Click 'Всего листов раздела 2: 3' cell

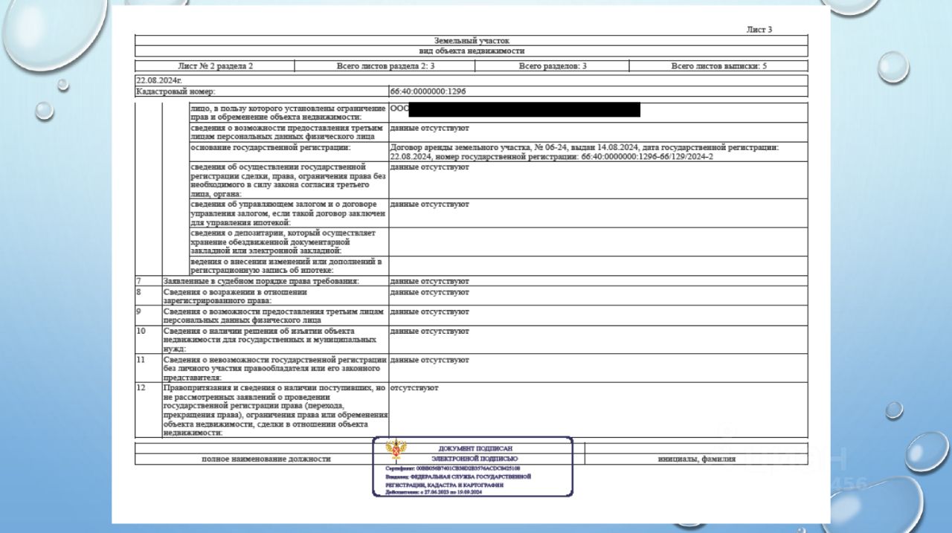click(385, 66)
